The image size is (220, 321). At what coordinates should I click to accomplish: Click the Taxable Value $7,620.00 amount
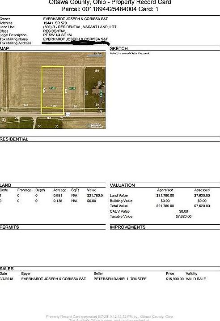click(183, 216)
